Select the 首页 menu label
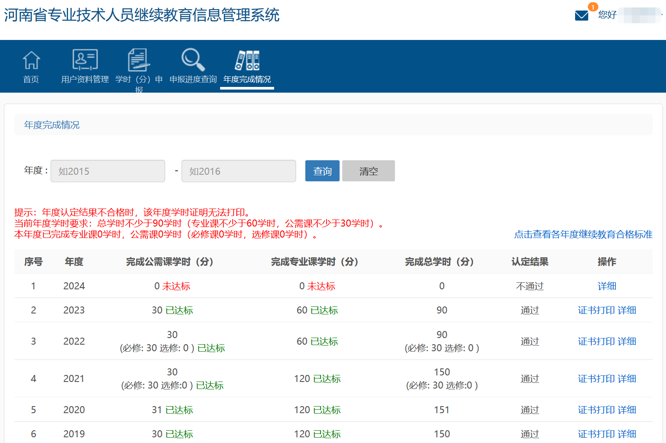This screenshot has height=443, width=666. point(31,79)
